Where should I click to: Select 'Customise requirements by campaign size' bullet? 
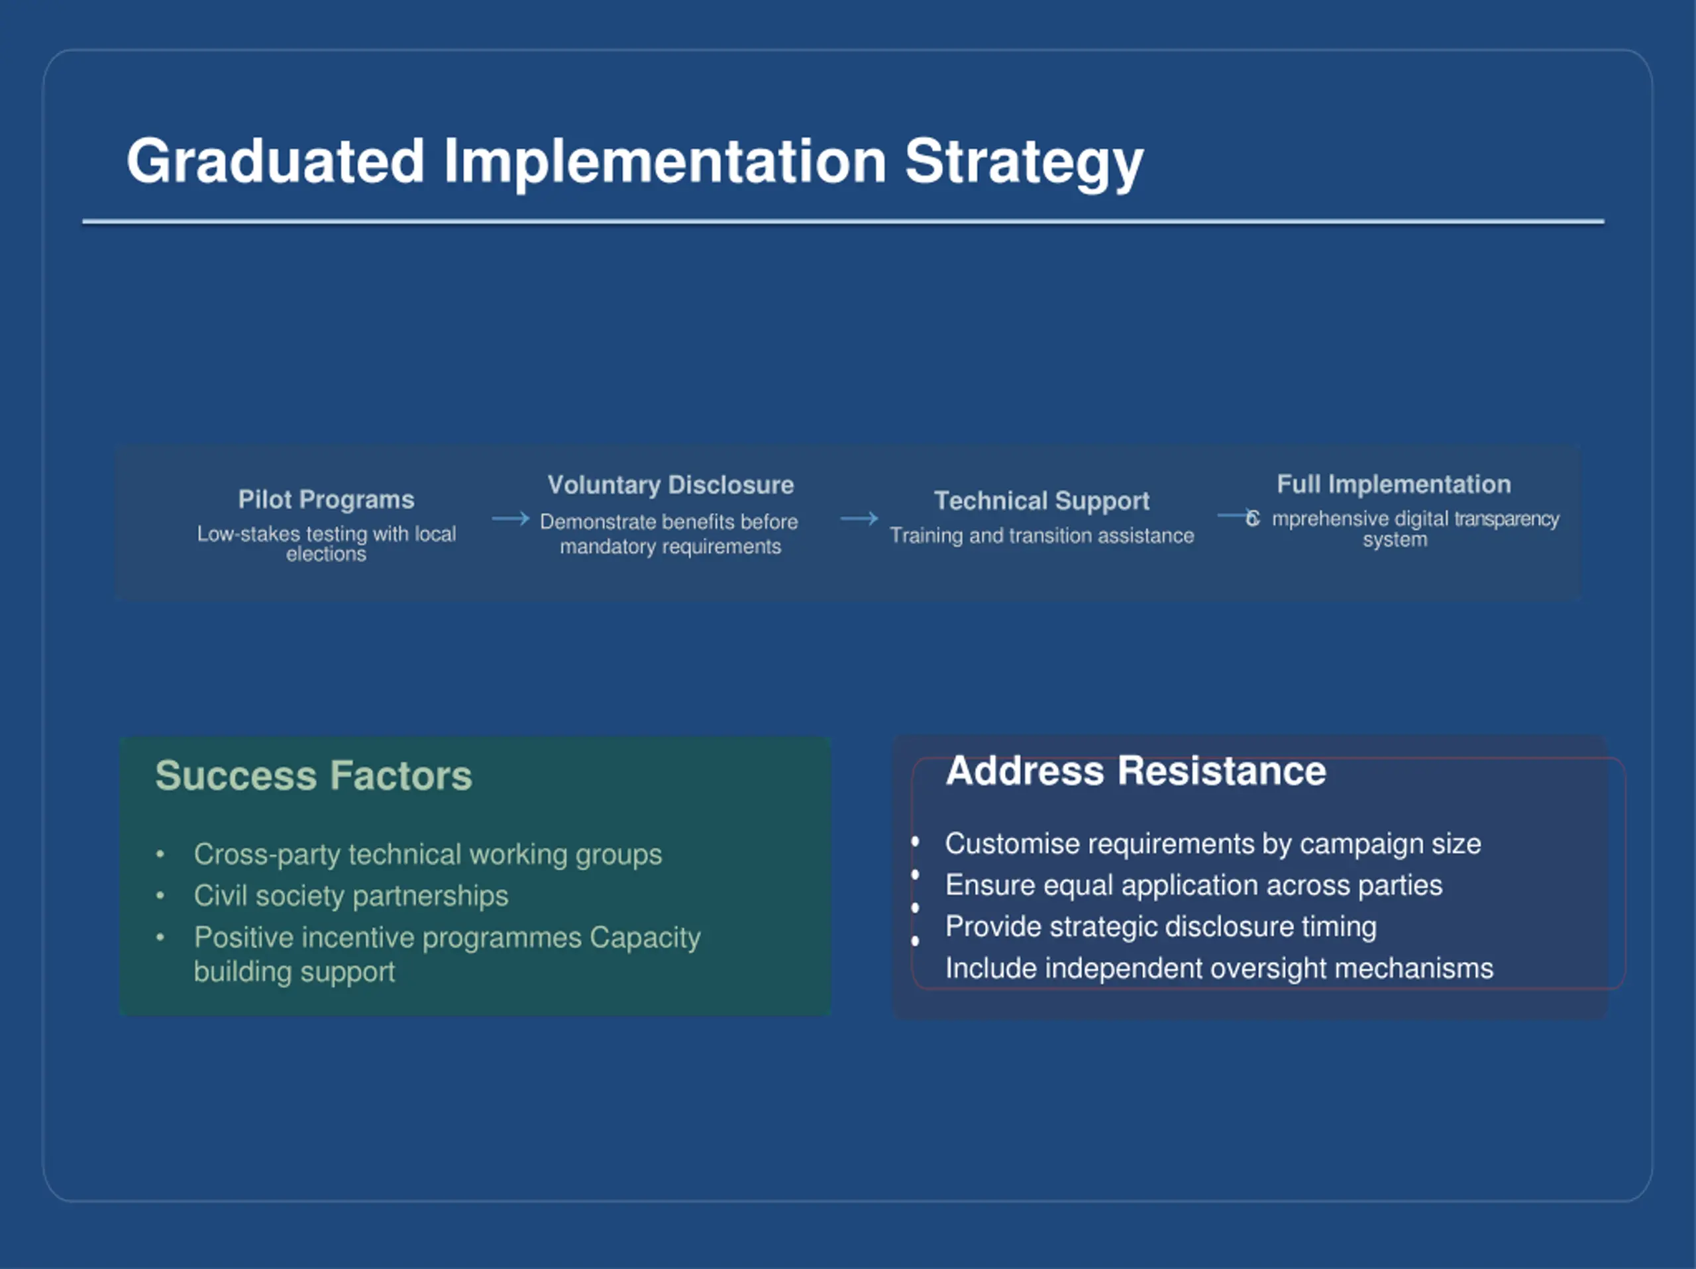pos(1213,844)
